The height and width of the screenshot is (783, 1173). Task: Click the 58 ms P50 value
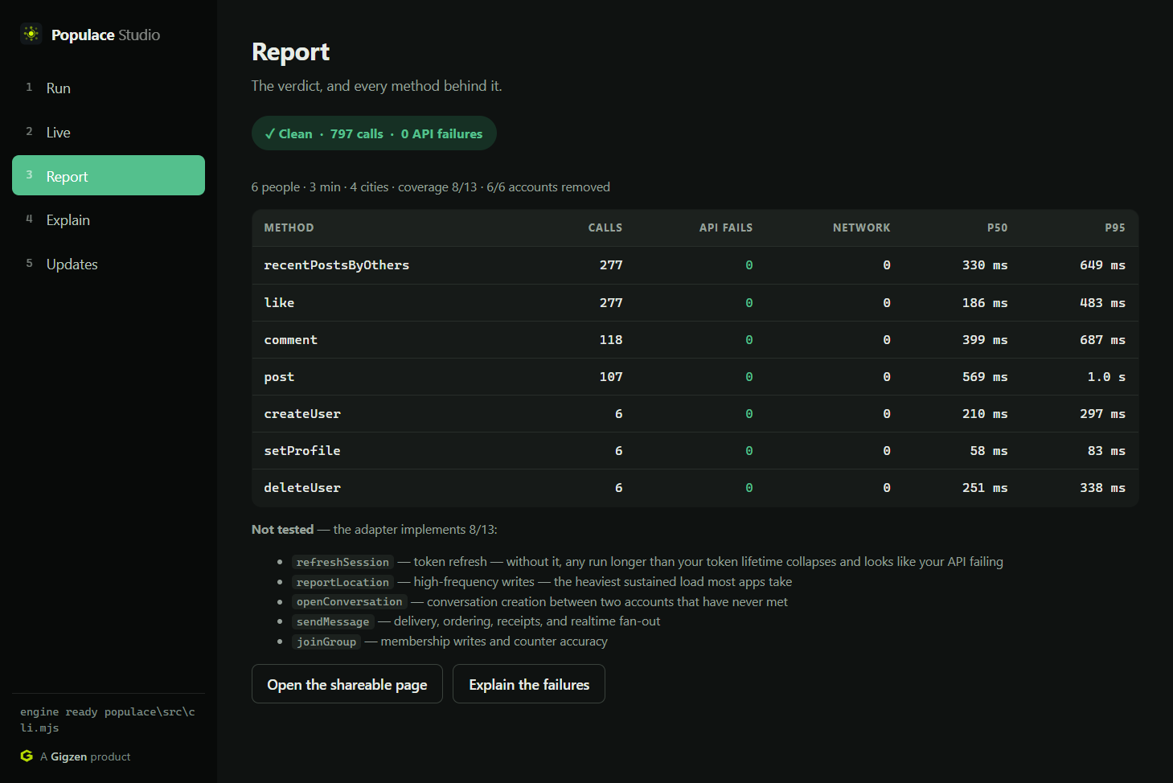pos(989,451)
